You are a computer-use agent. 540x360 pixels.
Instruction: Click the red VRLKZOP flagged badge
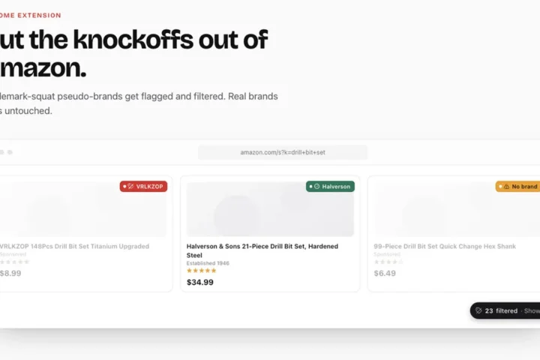(143, 186)
